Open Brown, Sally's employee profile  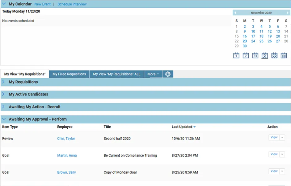pyautogui.click(x=66, y=172)
